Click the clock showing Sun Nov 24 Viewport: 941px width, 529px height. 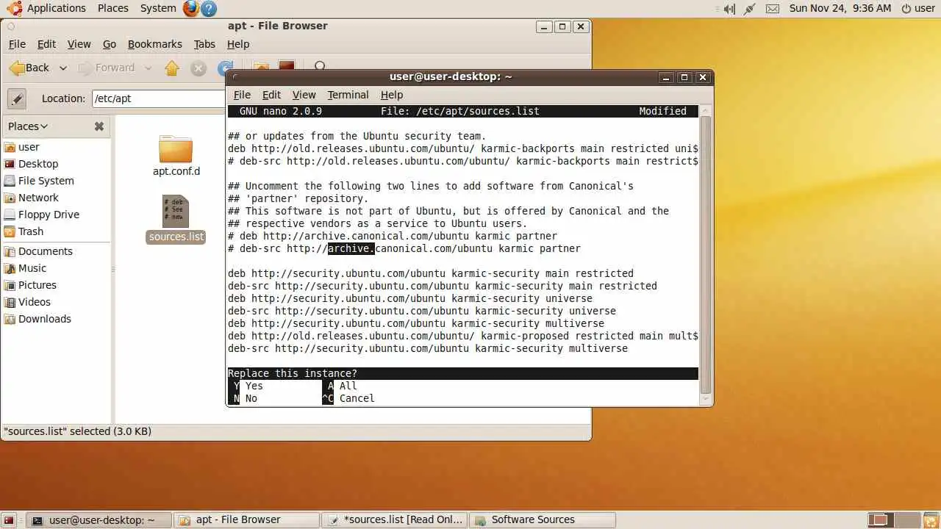point(840,8)
